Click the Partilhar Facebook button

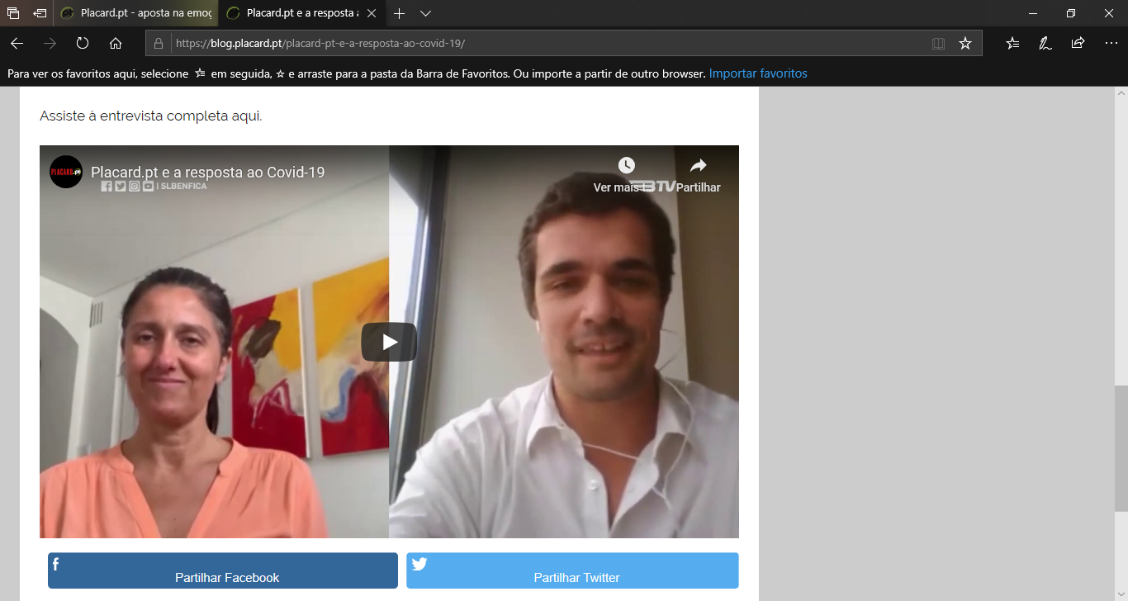pyautogui.click(x=223, y=570)
